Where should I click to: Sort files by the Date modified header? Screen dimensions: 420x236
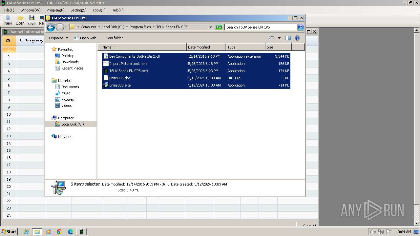tap(206, 47)
